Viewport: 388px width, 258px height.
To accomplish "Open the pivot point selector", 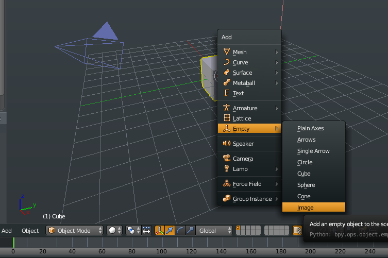I will pyautogui.click(x=133, y=231).
